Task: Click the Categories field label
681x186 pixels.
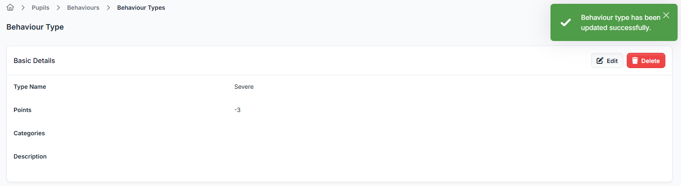Action: [x=29, y=133]
